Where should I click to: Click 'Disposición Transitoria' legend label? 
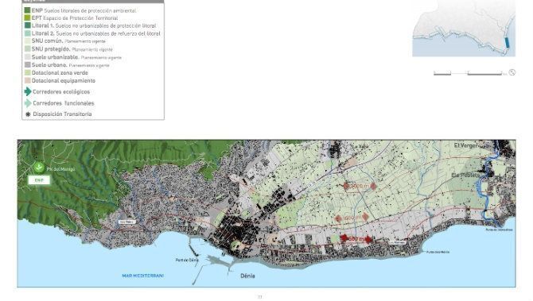pyautogui.click(x=62, y=114)
